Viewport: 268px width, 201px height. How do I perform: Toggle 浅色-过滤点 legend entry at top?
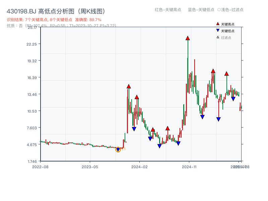point(230,10)
